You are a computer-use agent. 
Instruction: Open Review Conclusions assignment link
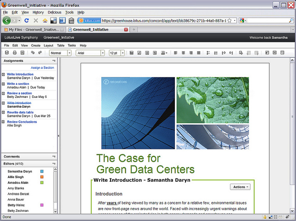tap(22, 122)
